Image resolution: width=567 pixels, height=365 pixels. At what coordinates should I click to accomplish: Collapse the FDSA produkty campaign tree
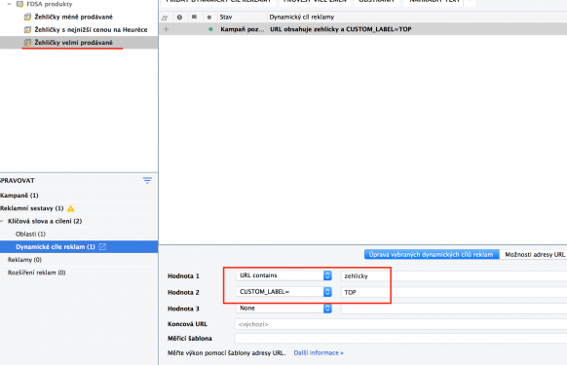point(10,4)
